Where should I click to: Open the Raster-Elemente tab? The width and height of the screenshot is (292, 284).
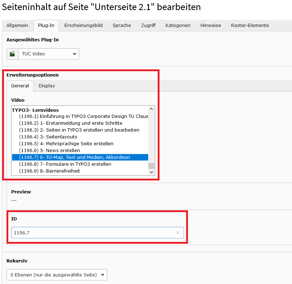click(250, 25)
